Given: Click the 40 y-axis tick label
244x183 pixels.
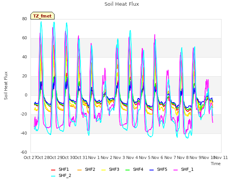Looking at the screenshot, I should tap(24, 57).
